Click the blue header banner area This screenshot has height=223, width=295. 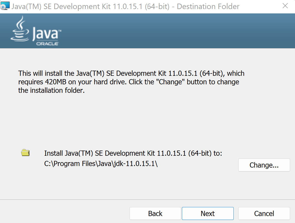(x=167, y=31)
